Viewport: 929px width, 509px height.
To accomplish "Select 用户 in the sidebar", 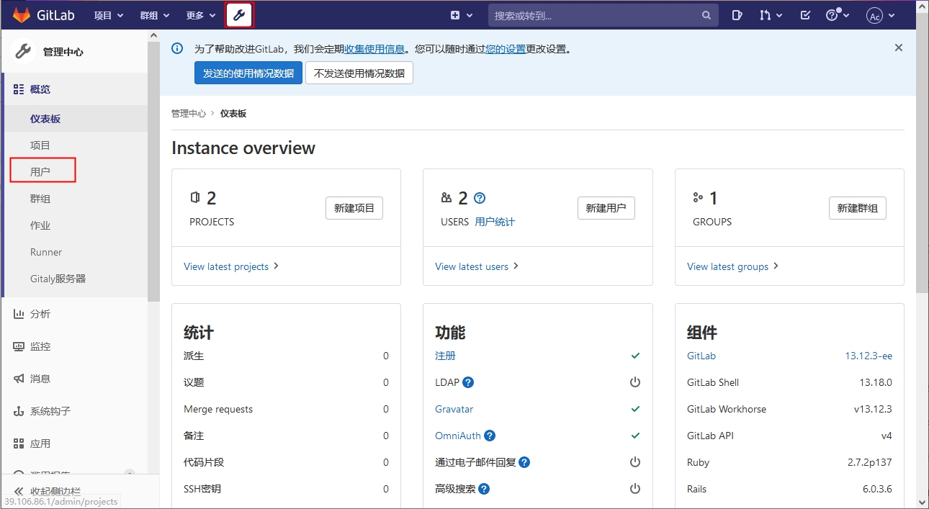I will 41,172.
